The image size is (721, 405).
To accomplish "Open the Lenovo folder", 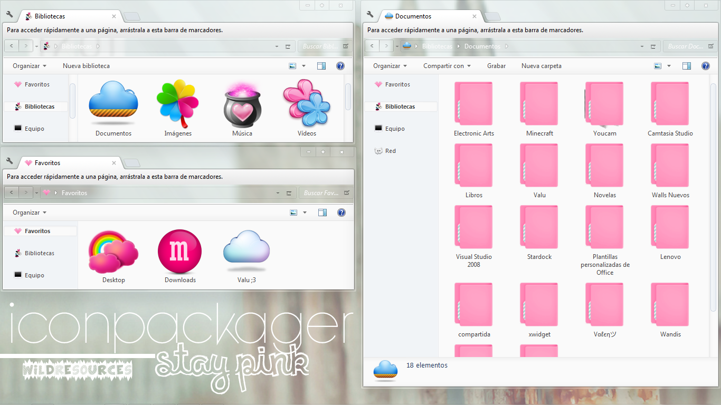I will point(670,227).
